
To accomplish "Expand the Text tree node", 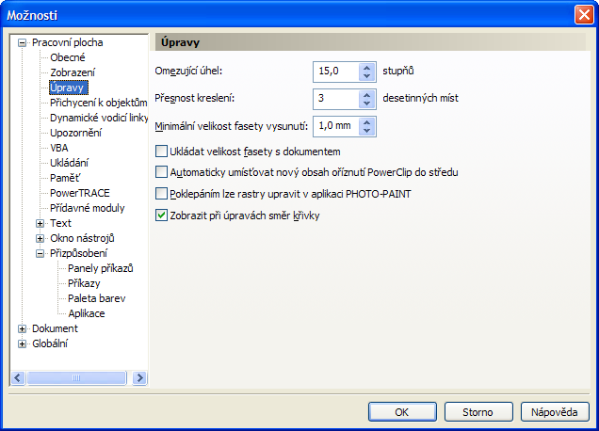I will coord(40,223).
